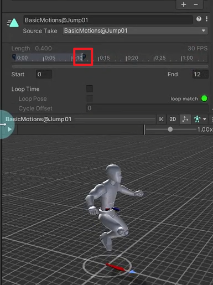Click the plus button to add clip
Image resolution: width=213 pixels, height=285 pixels.
(184, 4)
